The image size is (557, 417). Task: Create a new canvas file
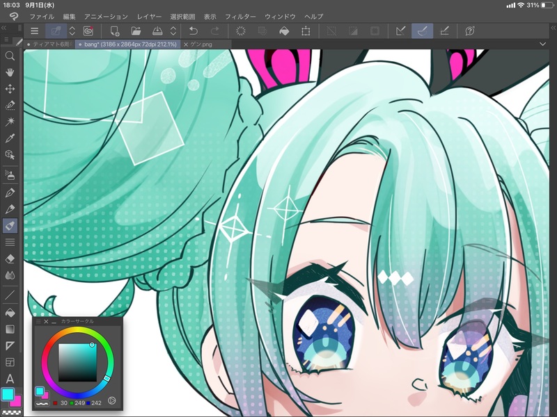pos(115,31)
